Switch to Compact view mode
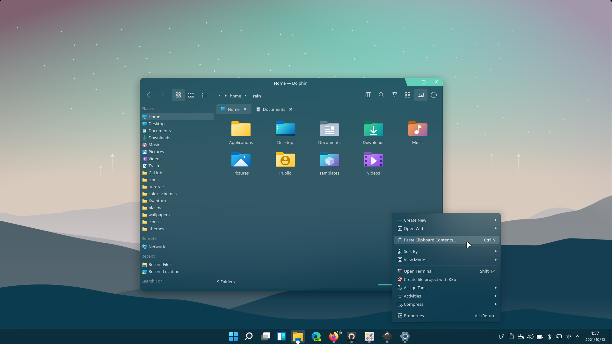The width and height of the screenshot is (612, 344). pyautogui.click(x=191, y=95)
